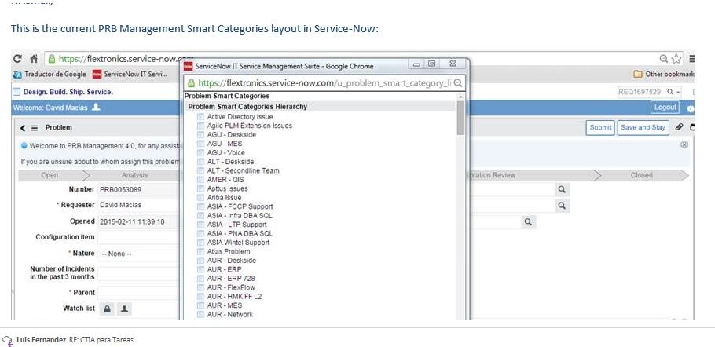This screenshot has height=347, width=715.
Task: Click the mail icon beside Luis Fernandez
Action: pyautogui.click(x=6, y=340)
